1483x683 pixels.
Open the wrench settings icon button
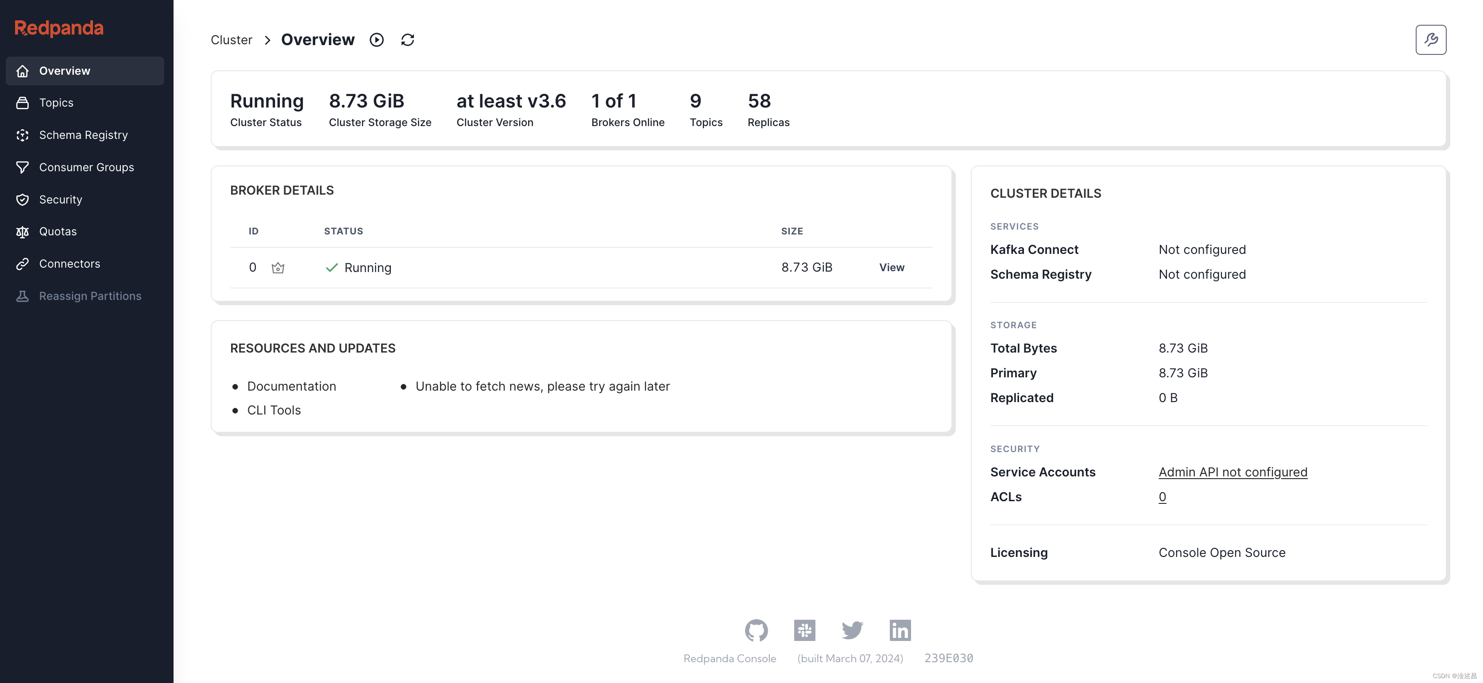click(1431, 40)
